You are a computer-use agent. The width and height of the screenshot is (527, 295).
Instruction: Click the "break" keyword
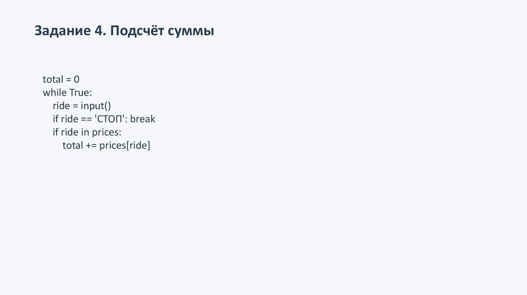pyautogui.click(x=143, y=119)
